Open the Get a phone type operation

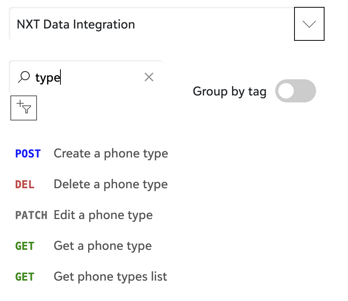103,246
